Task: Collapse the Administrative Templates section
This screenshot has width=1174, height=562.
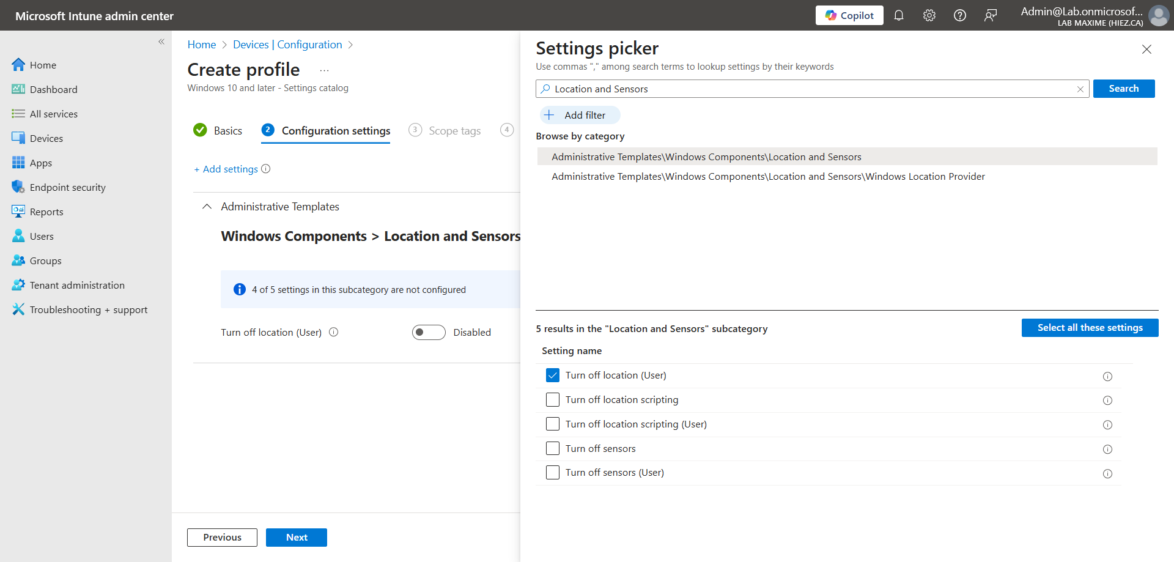Action: click(x=207, y=207)
